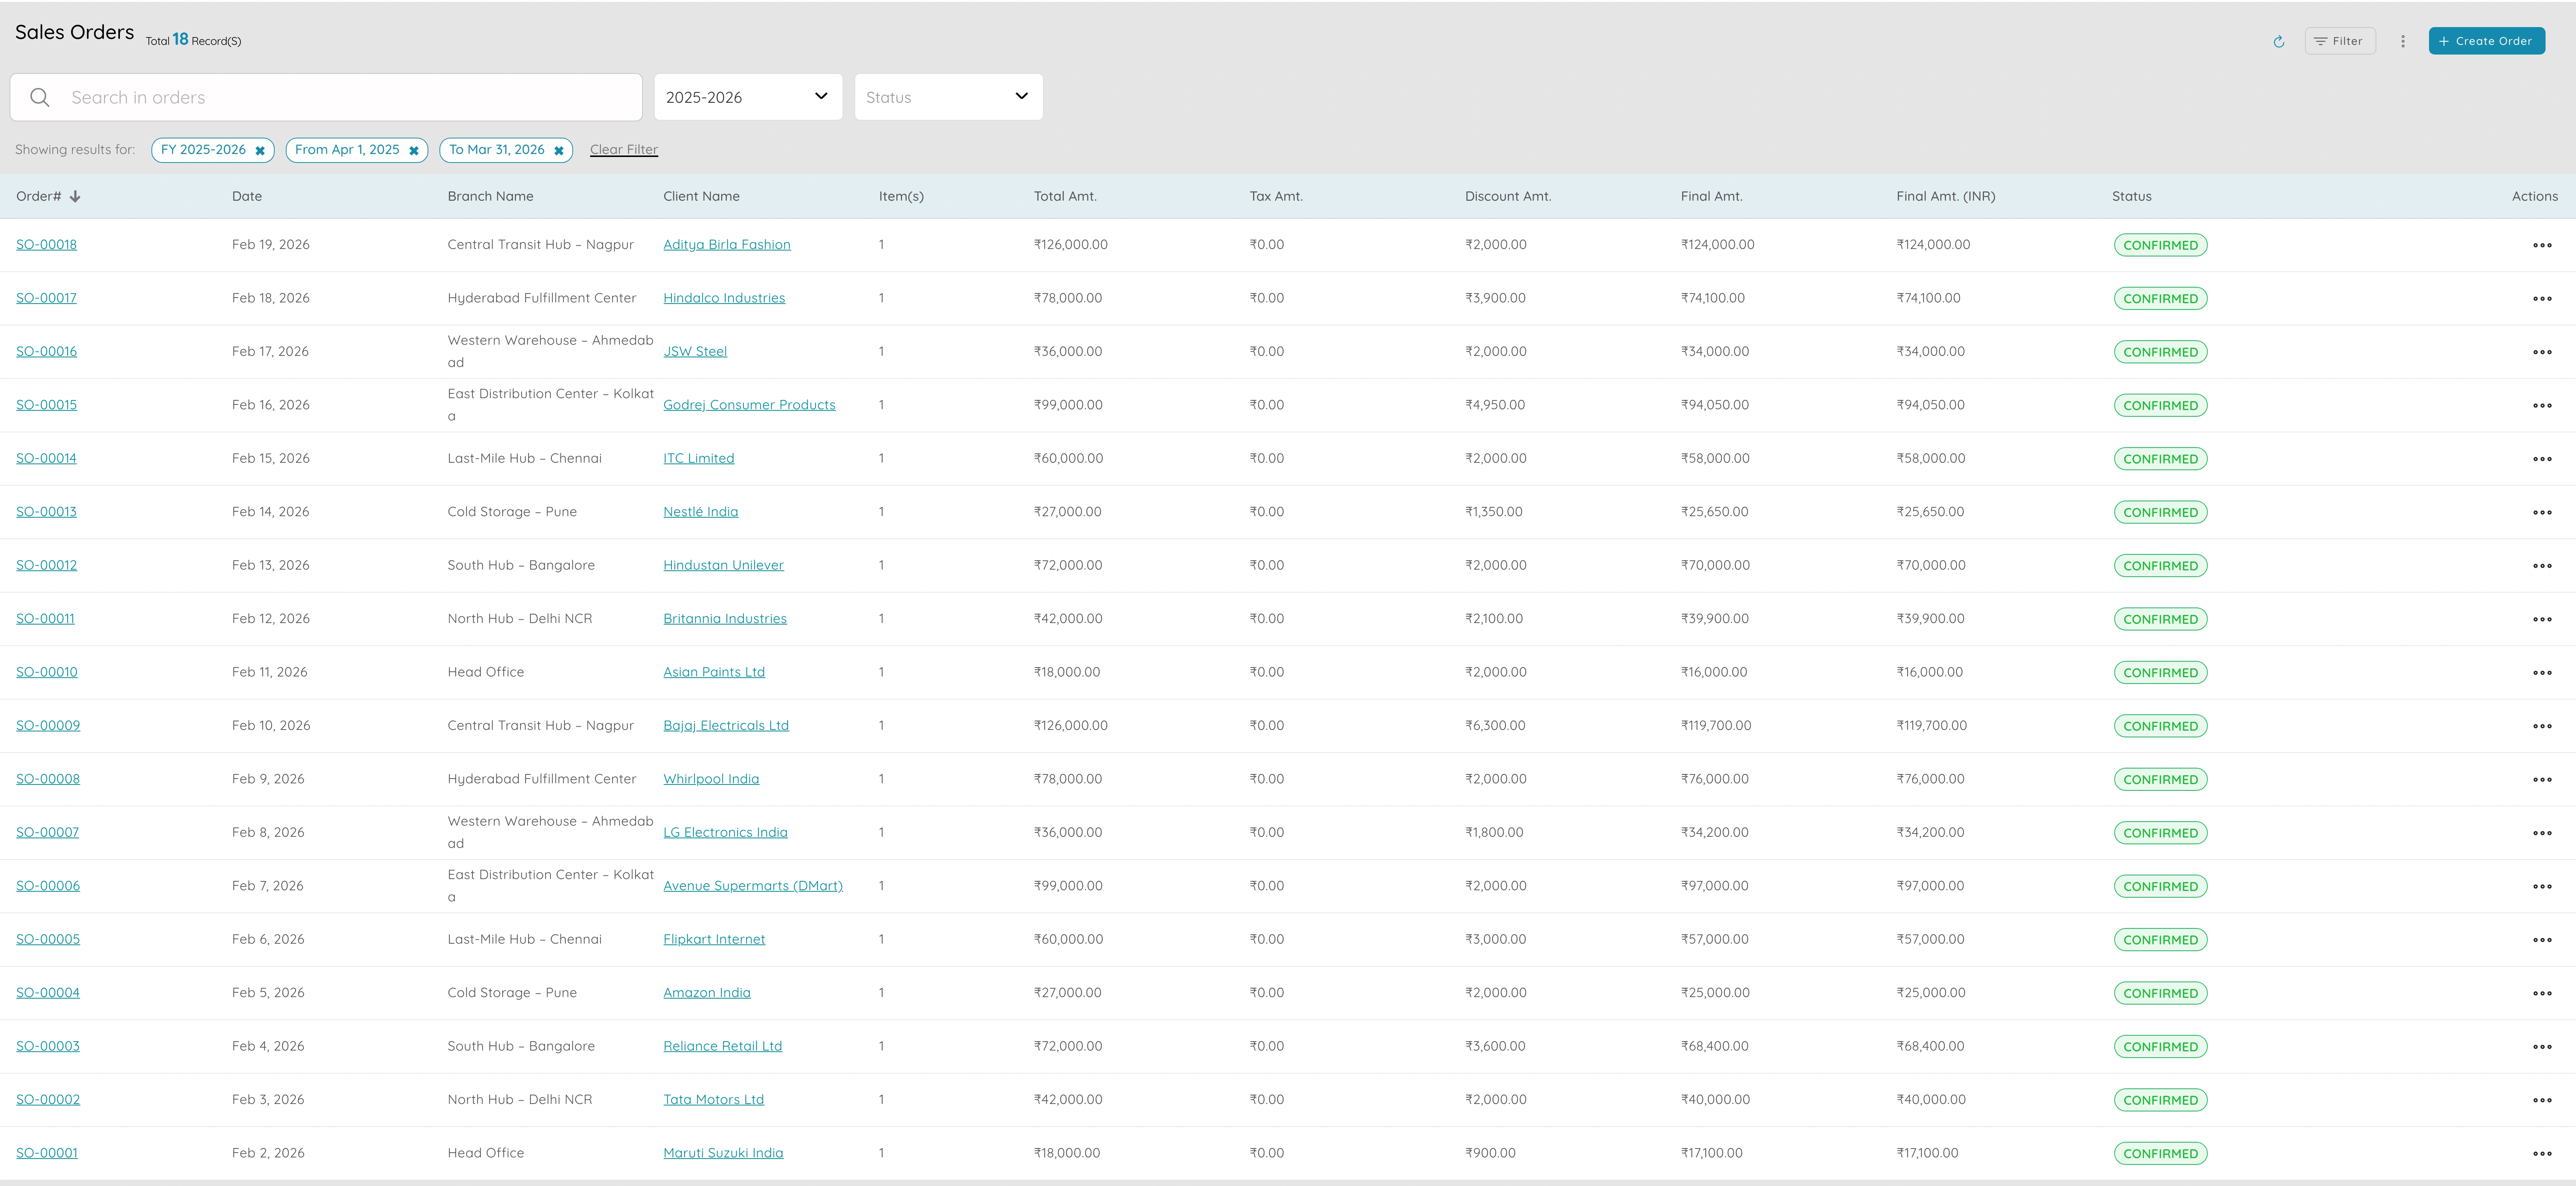The height and width of the screenshot is (1186, 2576).
Task: Remove the To Mar 31, 2026 chip
Action: 559,150
